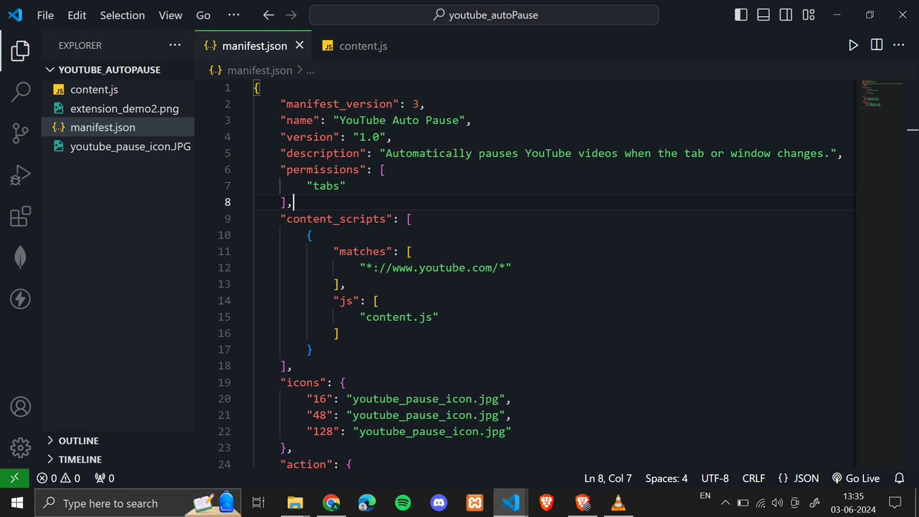Open Spotify from taskbar
The width and height of the screenshot is (919, 517).
click(403, 503)
